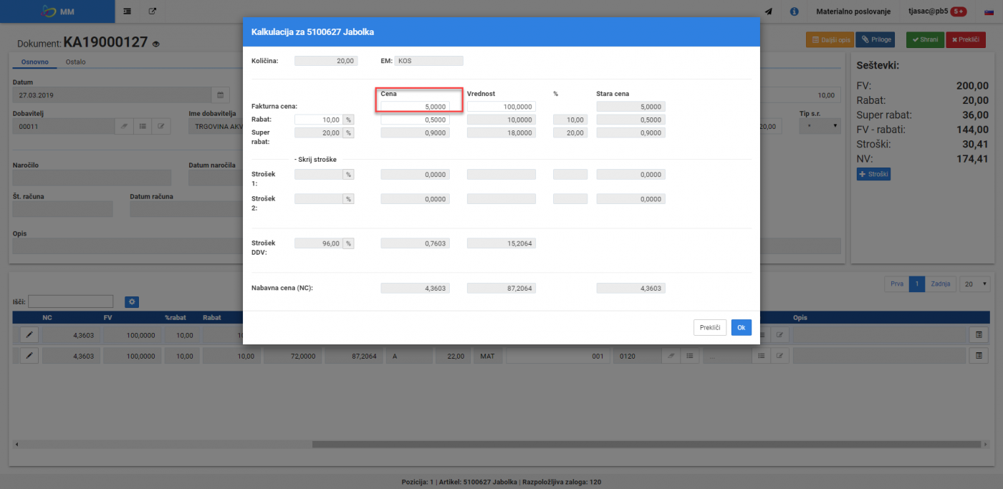
Task: Open the calendar picker for Datum
Action: (x=221, y=95)
